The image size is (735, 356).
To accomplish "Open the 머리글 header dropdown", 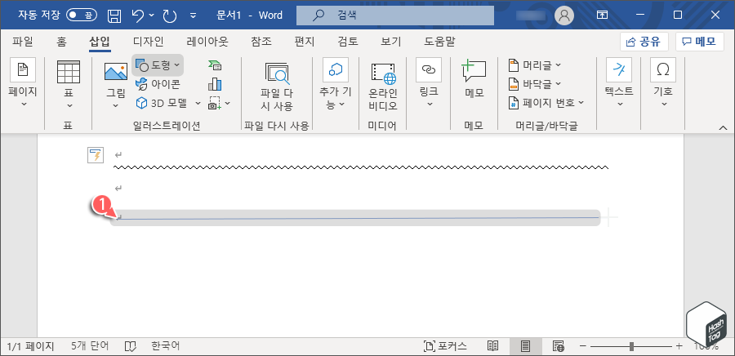I will [535, 65].
